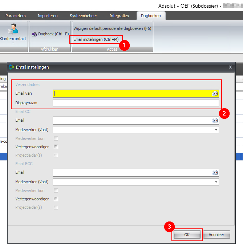Switch to the Parameters tab
243x251 pixels.
pyautogui.click(x=16, y=16)
